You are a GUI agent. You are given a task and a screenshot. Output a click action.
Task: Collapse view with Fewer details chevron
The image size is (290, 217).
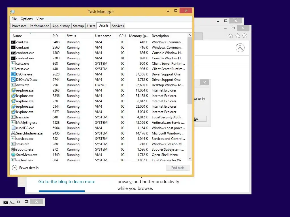tap(14, 168)
